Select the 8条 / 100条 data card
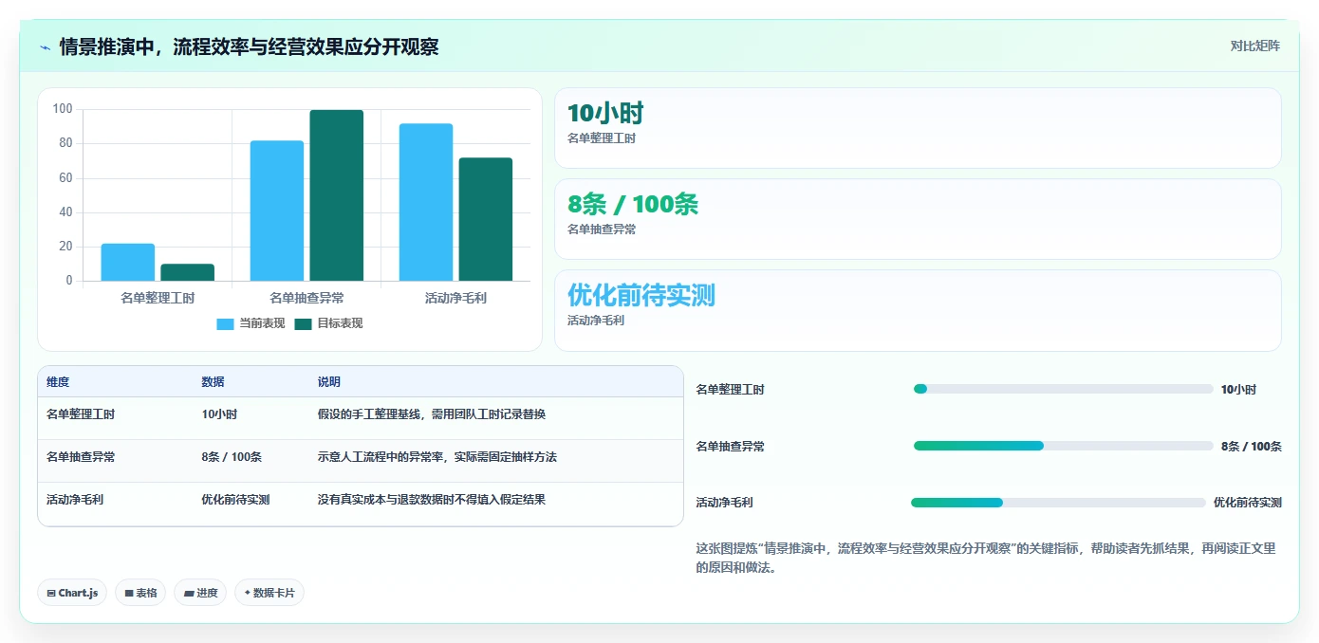Viewport: 1319px width, 643px height. tap(918, 219)
